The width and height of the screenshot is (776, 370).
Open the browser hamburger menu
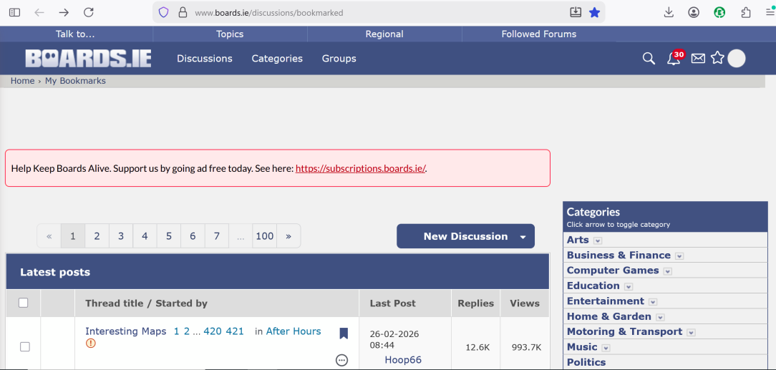(770, 12)
